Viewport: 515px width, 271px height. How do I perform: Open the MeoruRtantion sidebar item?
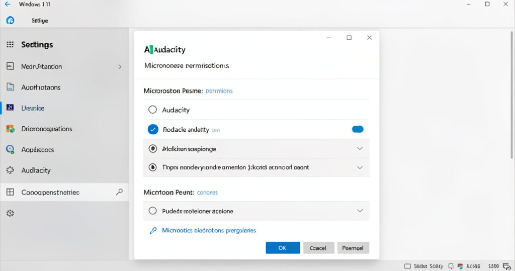(x=64, y=66)
